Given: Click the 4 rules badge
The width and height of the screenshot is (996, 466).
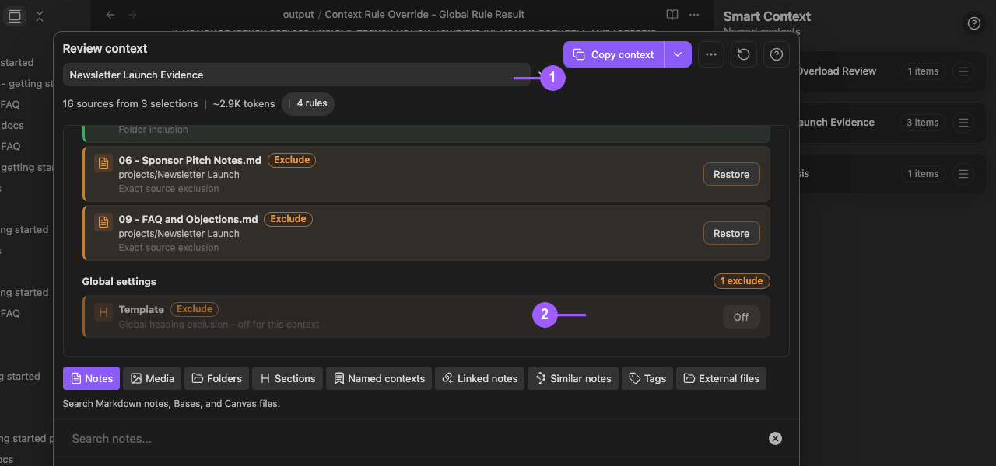Looking at the screenshot, I should click(x=308, y=103).
